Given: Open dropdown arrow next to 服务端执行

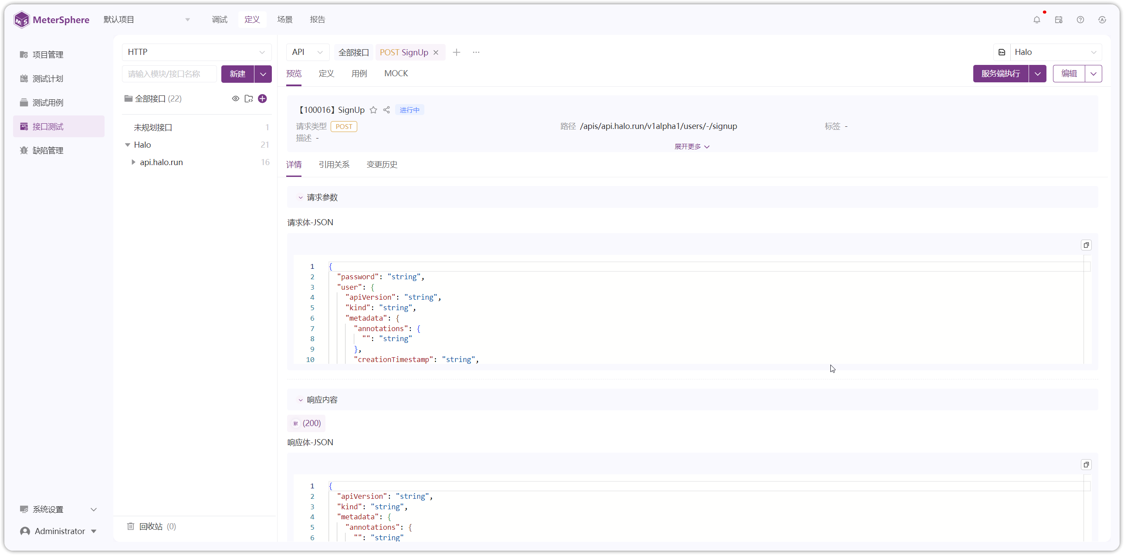Looking at the screenshot, I should 1037,74.
